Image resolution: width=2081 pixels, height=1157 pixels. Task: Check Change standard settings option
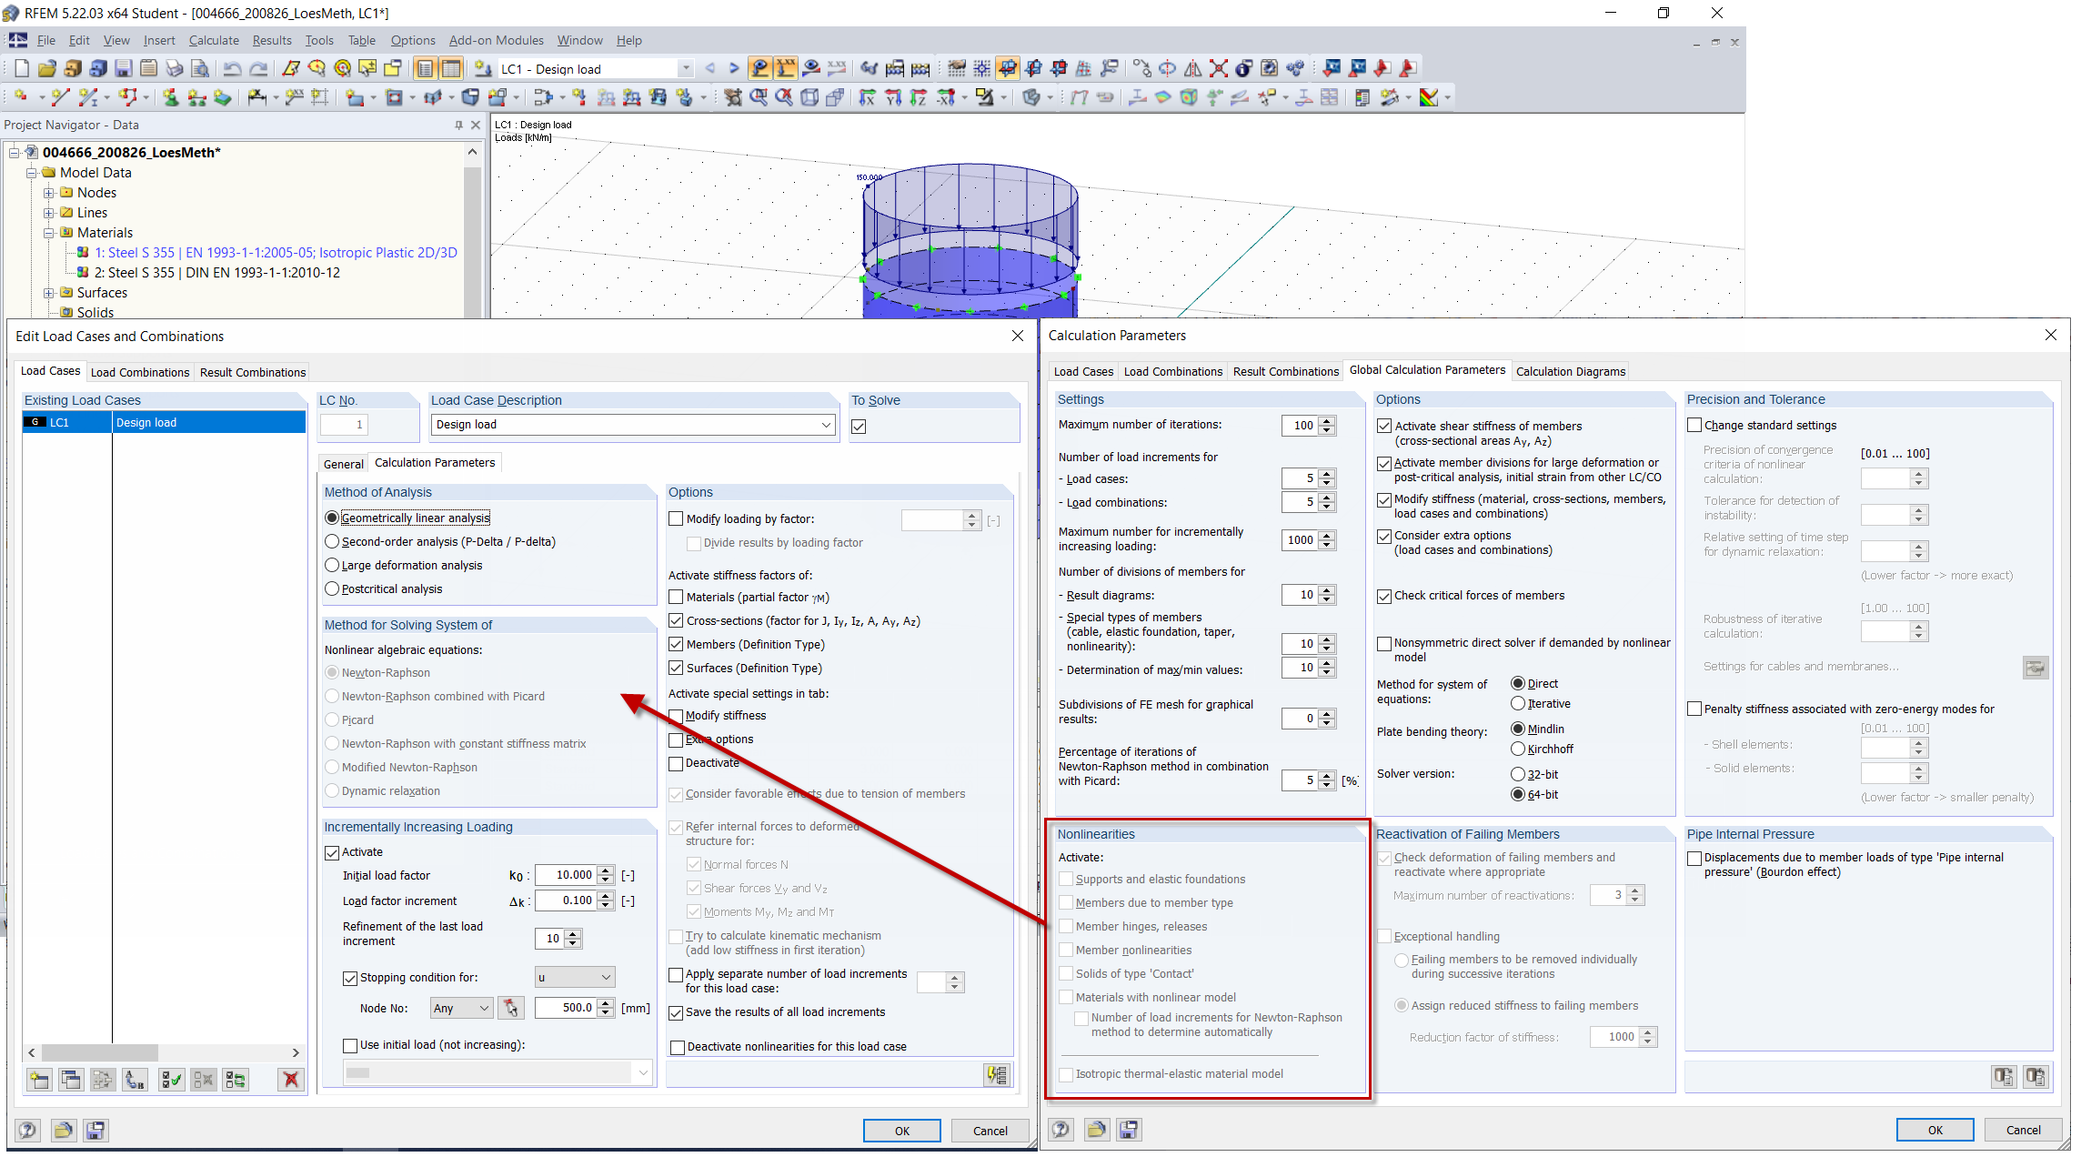pos(1694,426)
